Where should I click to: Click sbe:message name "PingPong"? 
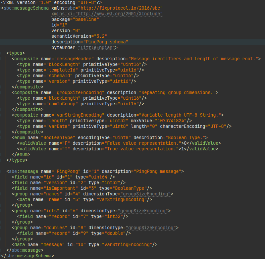pos(67,172)
